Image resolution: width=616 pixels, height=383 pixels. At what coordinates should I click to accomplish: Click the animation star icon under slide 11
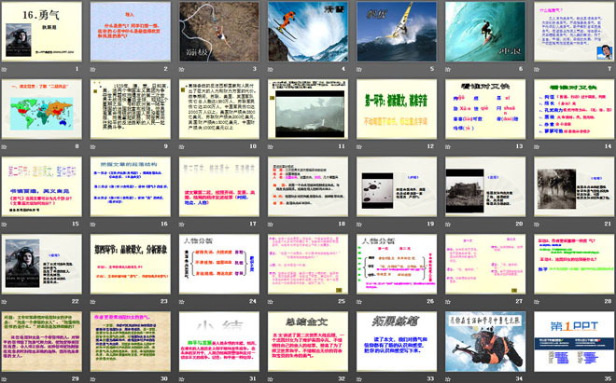click(271, 146)
